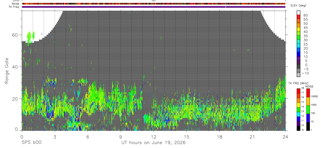This screenshot has width=321, height=148.
Task: Click the light gray bottom ELEV swatch
Action: click(x=298, y=75)
